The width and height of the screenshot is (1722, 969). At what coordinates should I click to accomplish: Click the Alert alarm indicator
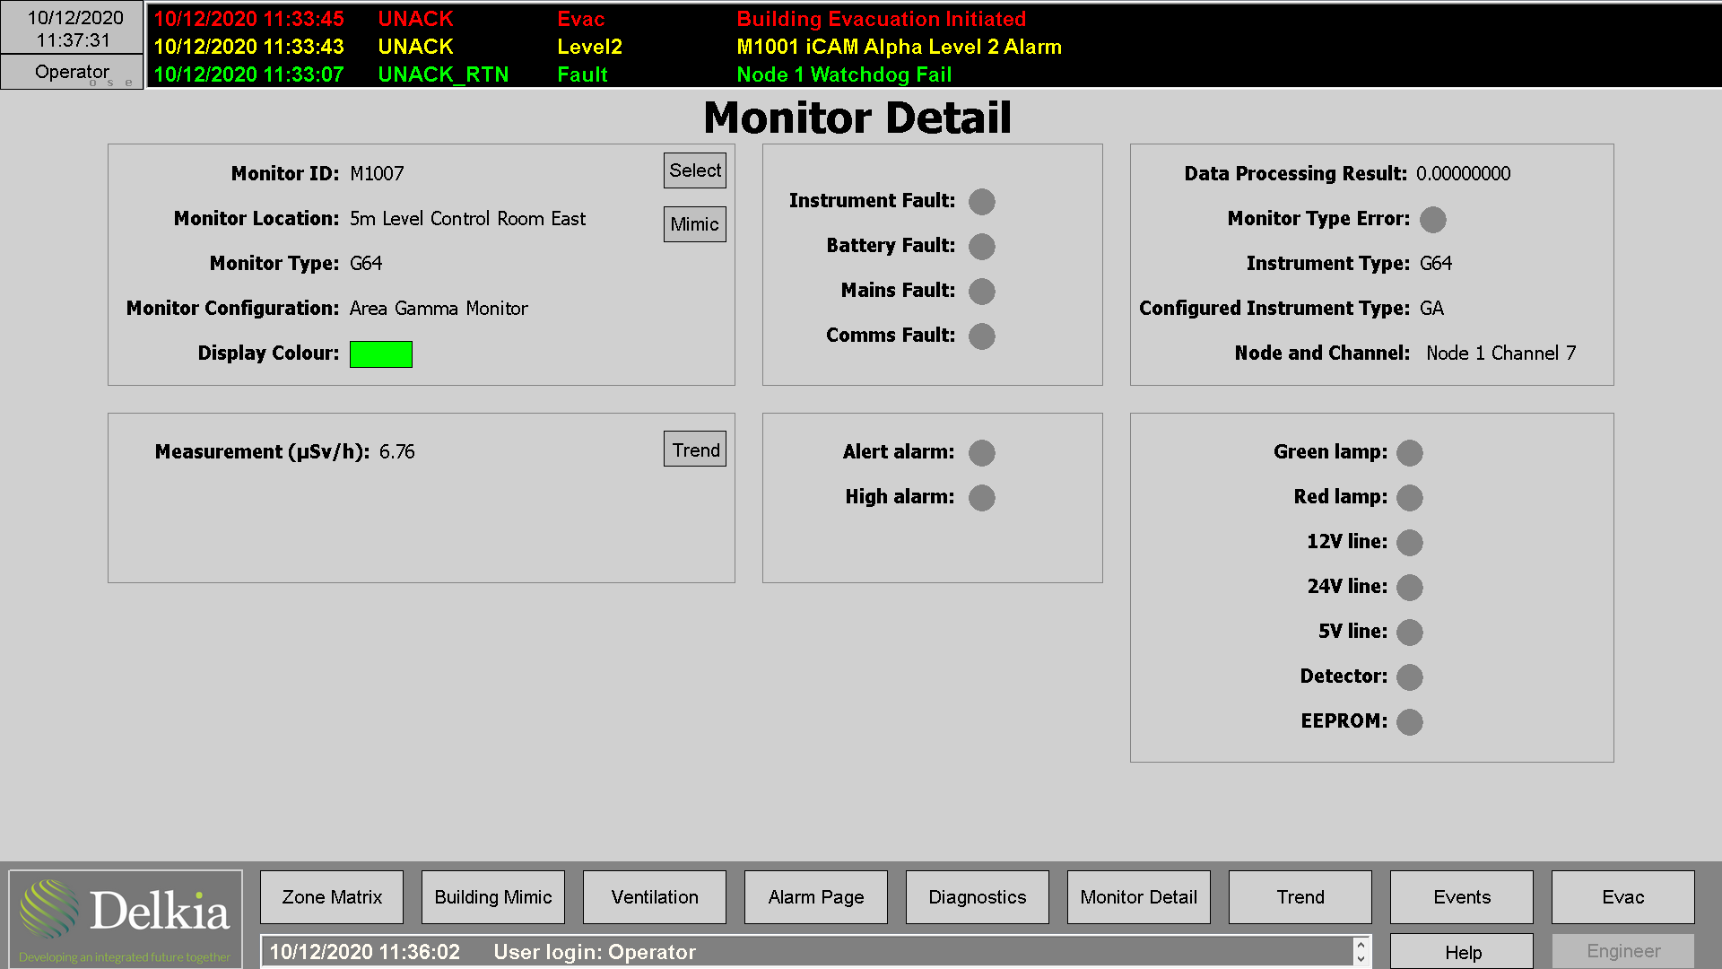coord(981,453)
